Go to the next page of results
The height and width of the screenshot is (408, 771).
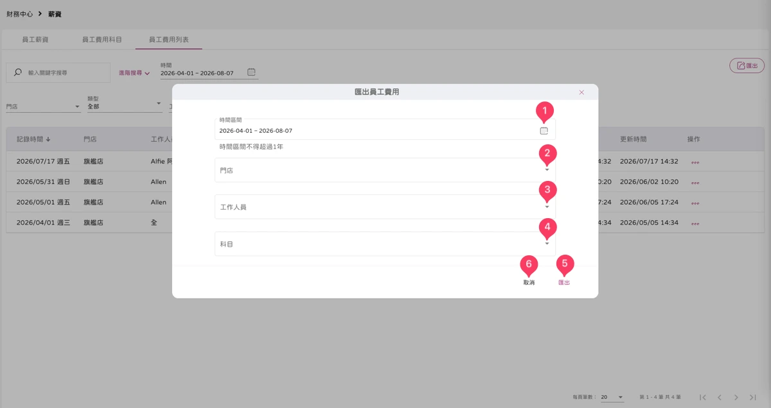[736, 398]
